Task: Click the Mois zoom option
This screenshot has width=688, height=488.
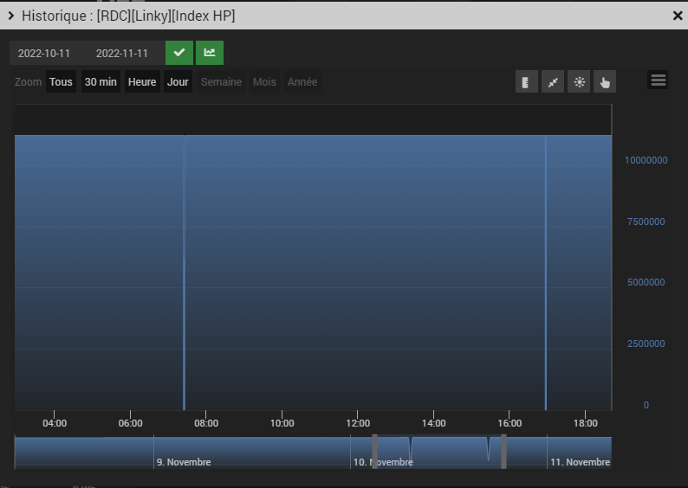Action: [x=264, y=82]
